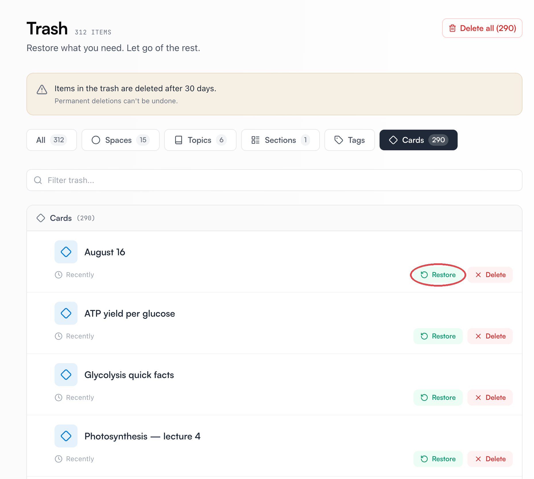Select the Tags filter tab
534x479 pixels.
coord(350,140)
